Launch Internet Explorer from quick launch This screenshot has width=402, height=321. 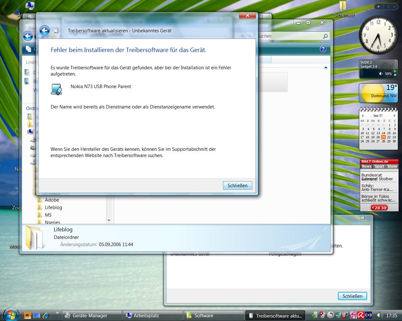(46, 315)
